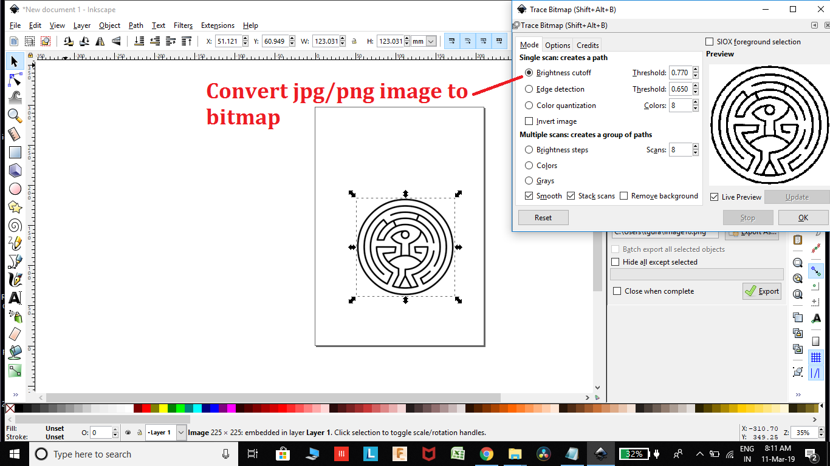Select the Fill bucket tool
The image size is (830, 466).
tap(13, 353)
